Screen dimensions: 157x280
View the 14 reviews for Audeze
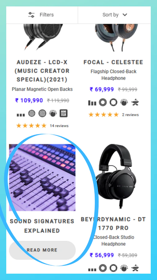tap(59, 126)
